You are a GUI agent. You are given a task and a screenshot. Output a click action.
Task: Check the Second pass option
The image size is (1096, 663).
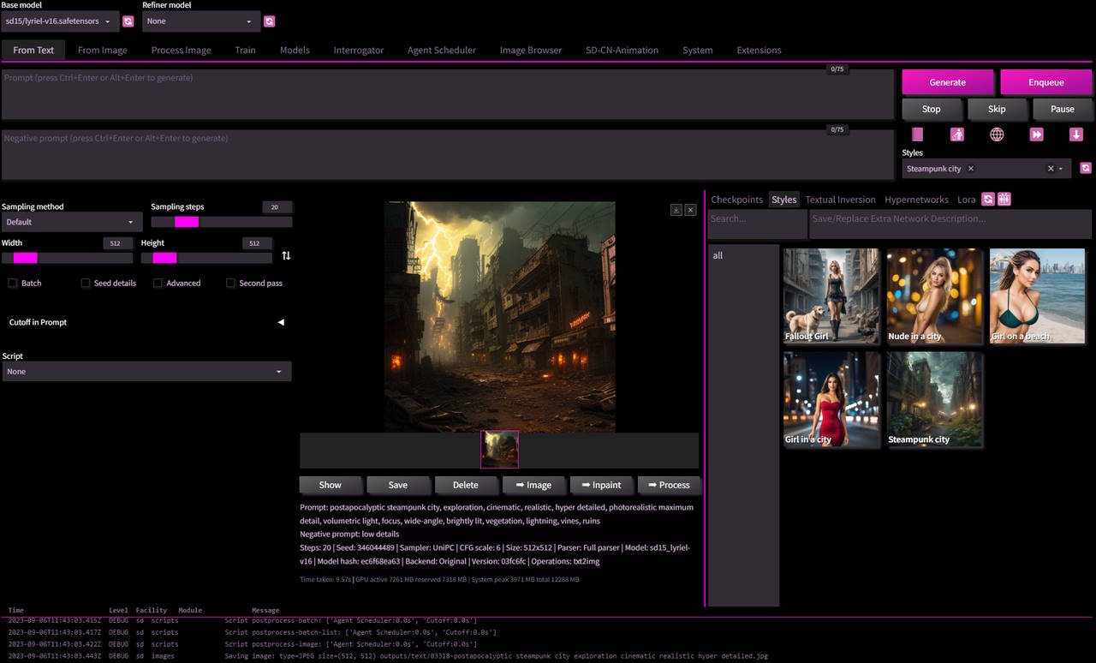coord(231,284)
